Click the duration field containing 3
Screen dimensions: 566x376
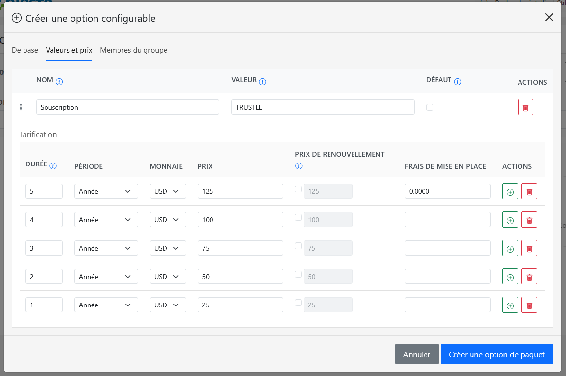coord(44,248)
